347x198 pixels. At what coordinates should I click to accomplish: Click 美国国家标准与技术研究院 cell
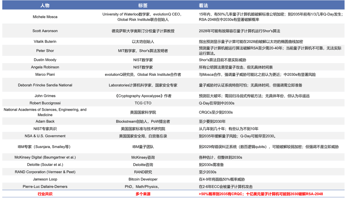tap(143, 129)
